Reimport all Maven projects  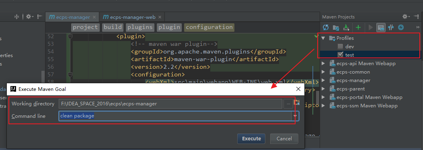[326, 27]
